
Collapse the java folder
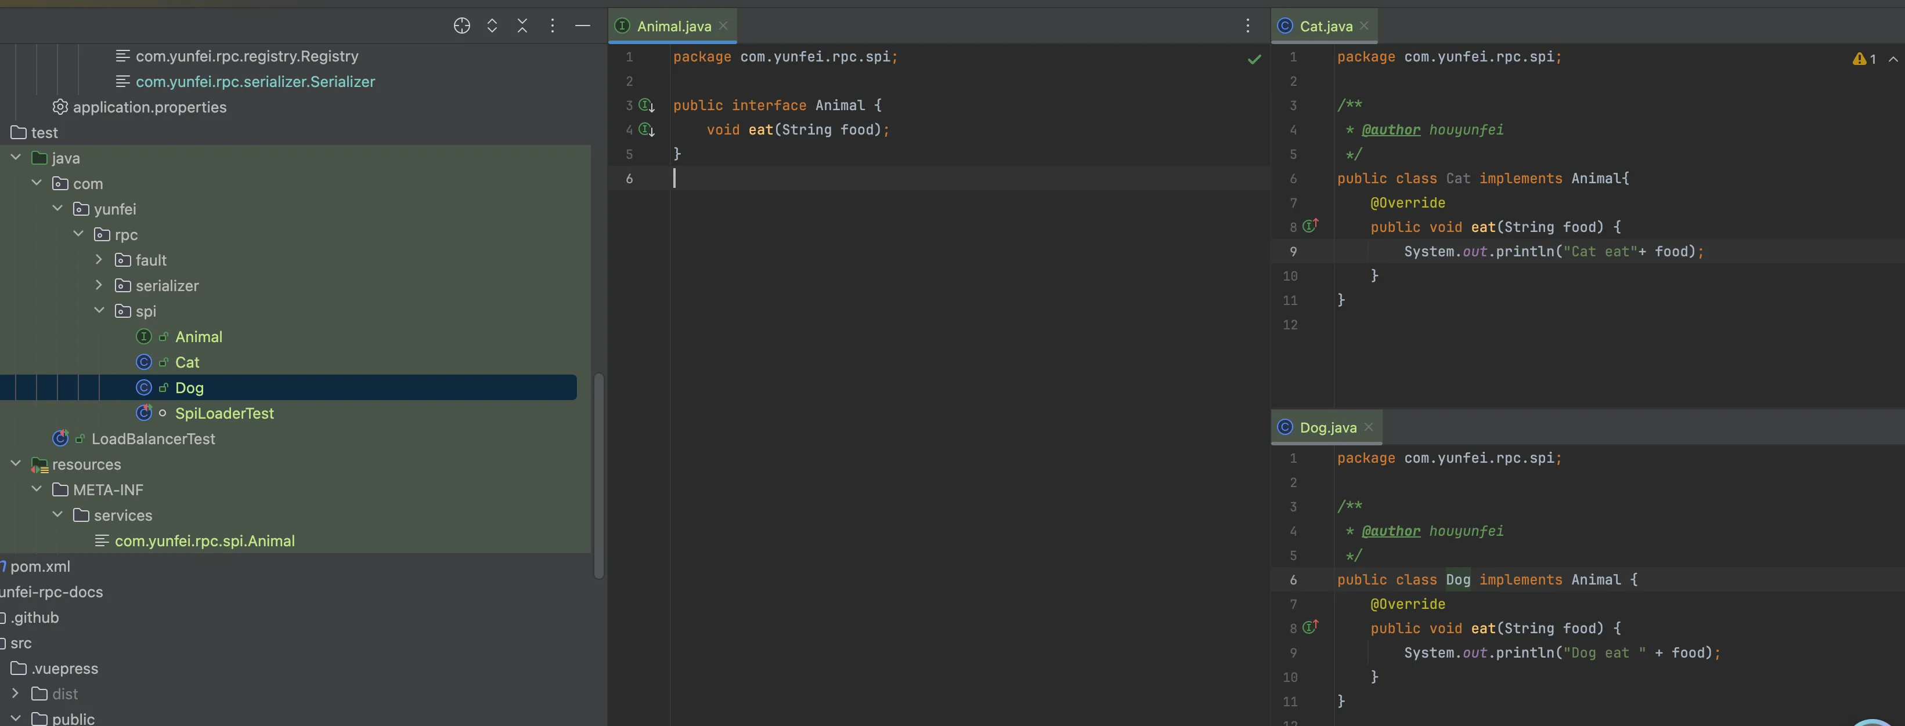pos(16,157)
